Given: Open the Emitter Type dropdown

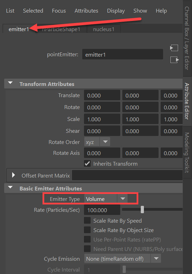Looking at the screenshot, I should pyautogui.click(x=106, y=199).
